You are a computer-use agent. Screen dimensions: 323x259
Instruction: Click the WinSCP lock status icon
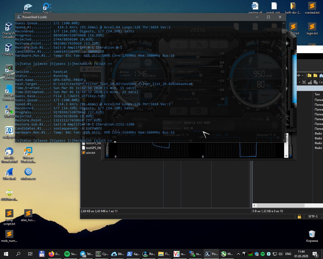[x=299, y=217]
